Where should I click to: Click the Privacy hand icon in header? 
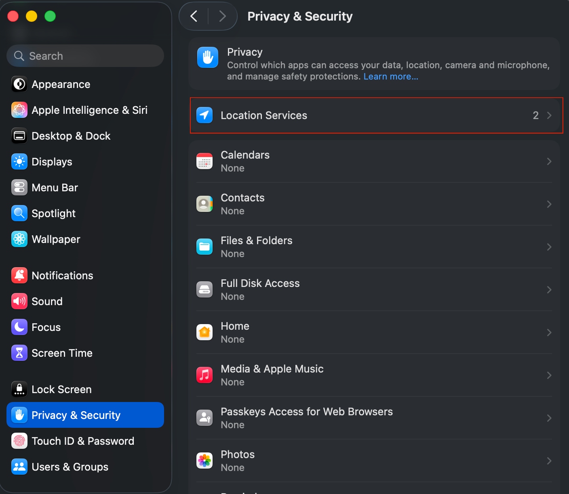coord(208,57)
